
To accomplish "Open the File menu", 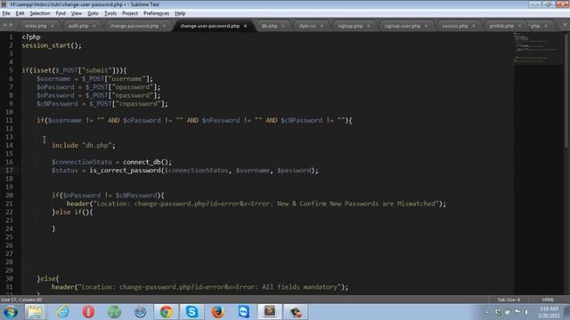I will tap(6, 13).
